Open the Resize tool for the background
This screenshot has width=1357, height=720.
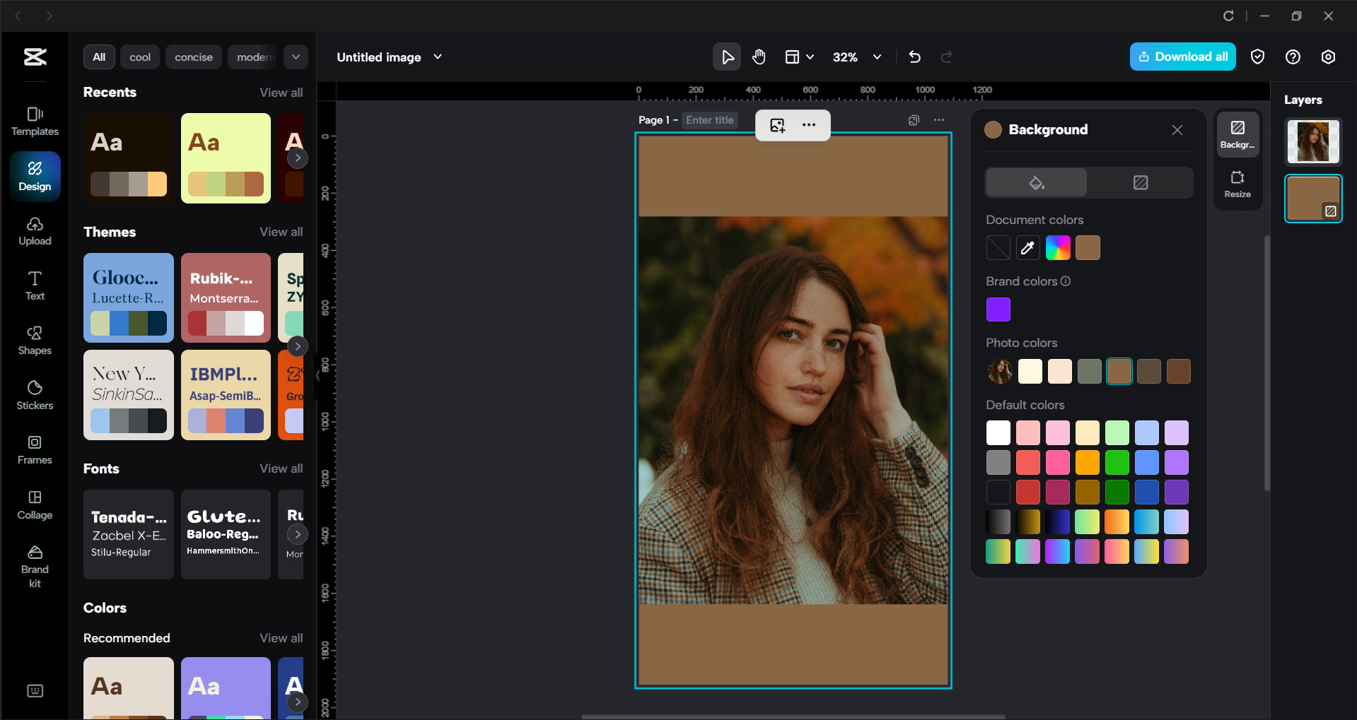point(1237,184)
